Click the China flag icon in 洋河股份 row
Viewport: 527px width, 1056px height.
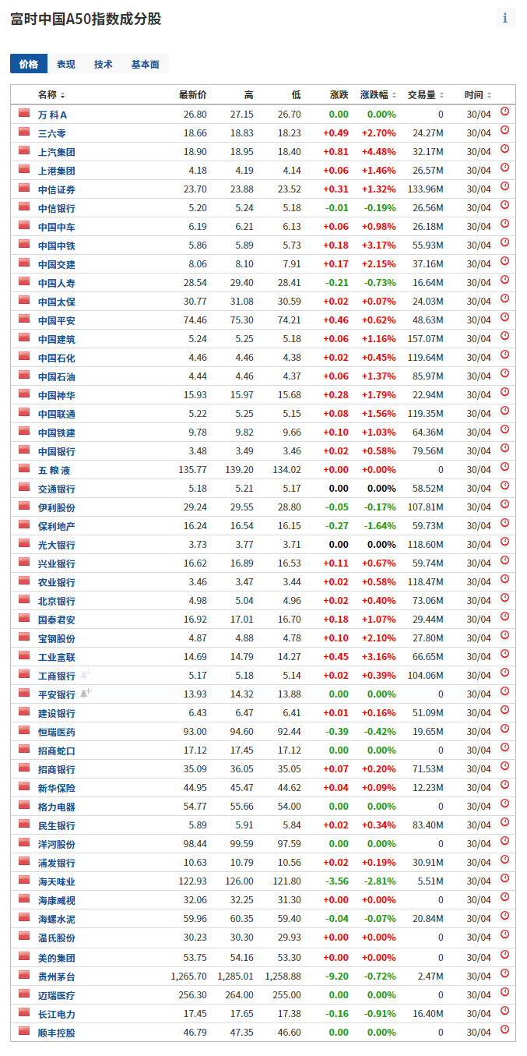tap(24, 842)
